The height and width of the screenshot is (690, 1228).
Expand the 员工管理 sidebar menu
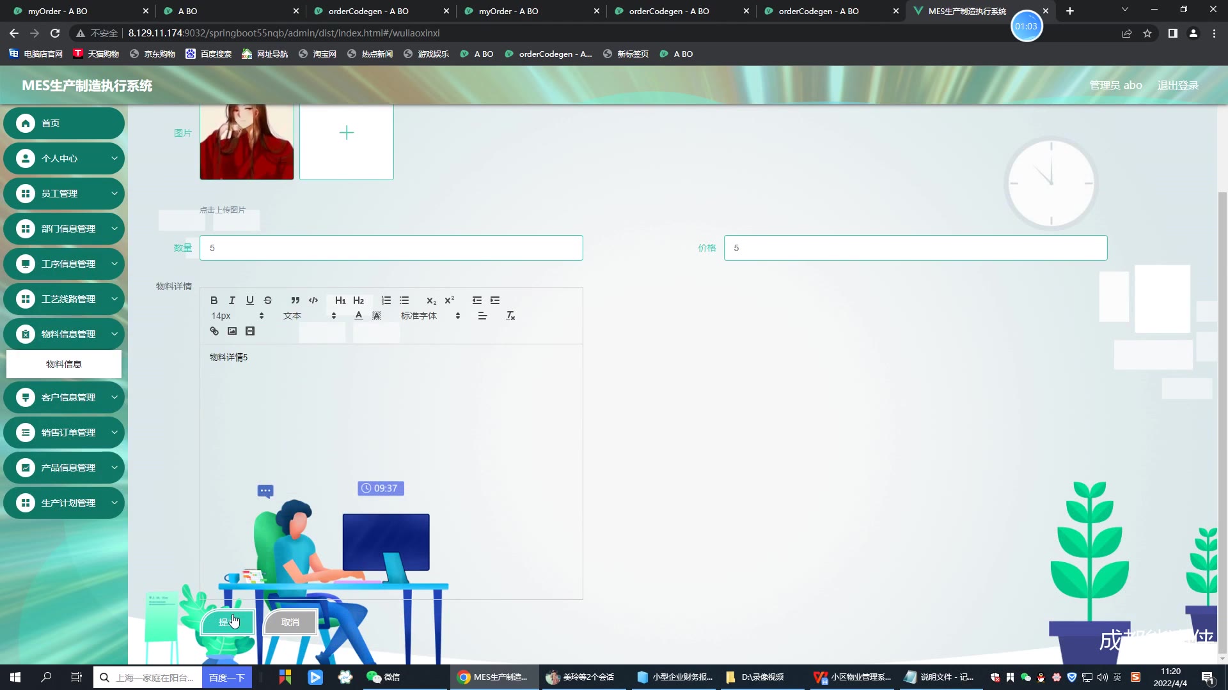pyautogui.click(x=64, y=194)
